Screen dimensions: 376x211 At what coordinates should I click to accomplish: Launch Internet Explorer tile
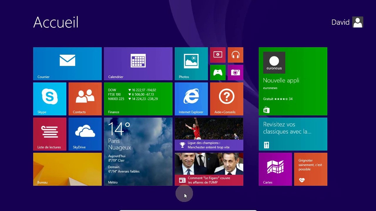pos(191,99)
